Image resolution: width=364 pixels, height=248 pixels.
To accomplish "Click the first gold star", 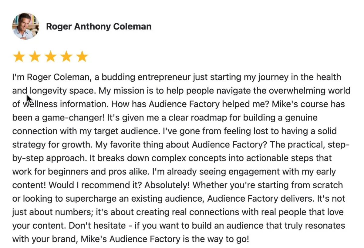I will pos(19,57).
